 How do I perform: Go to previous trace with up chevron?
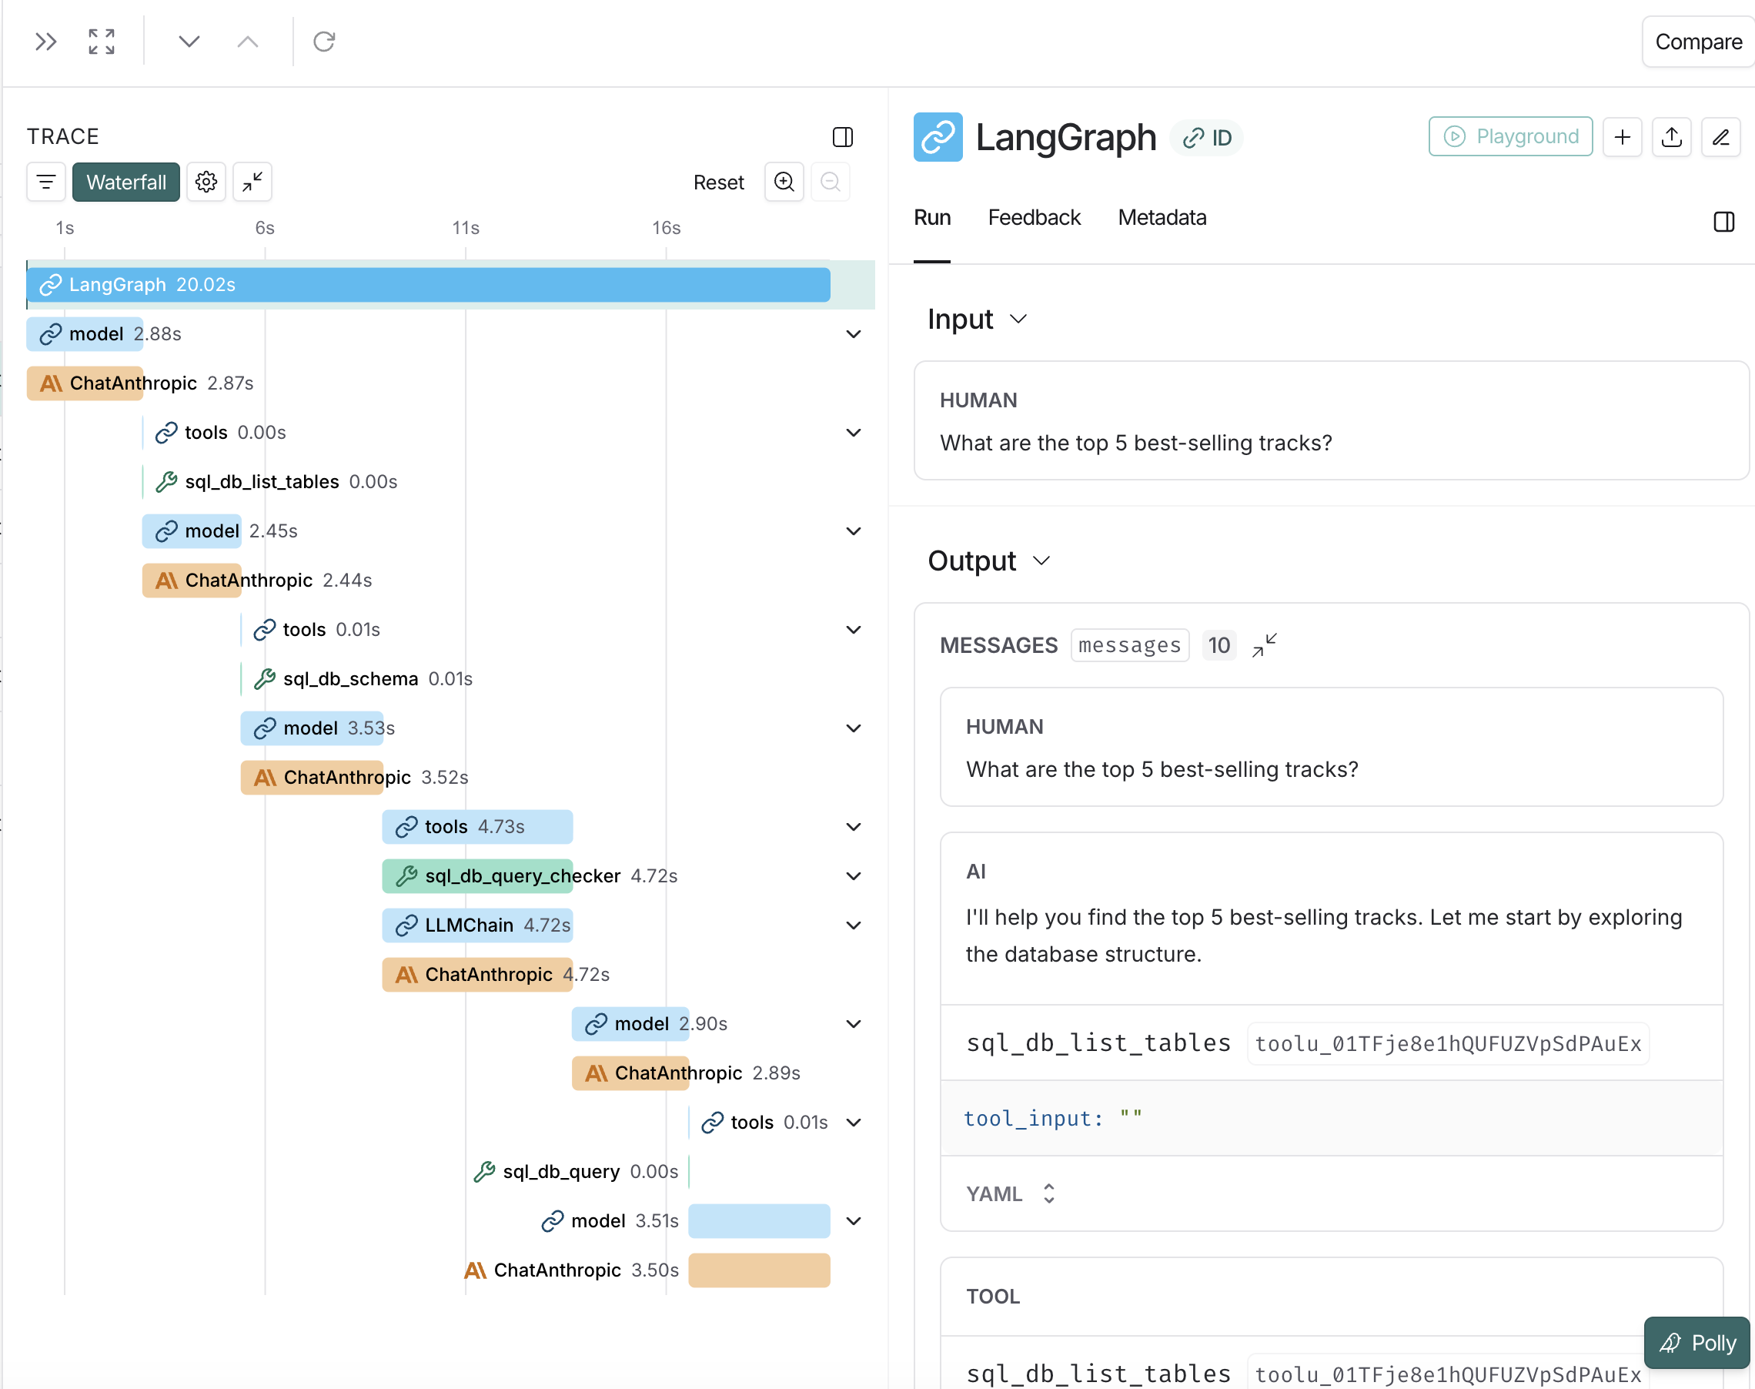(x=248, y=42)
